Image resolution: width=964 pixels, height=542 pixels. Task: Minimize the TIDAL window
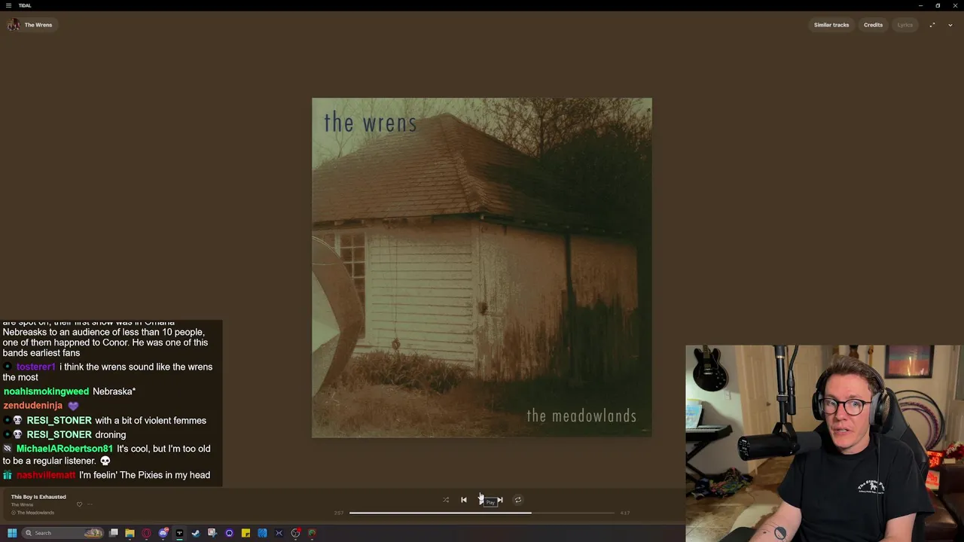point(920,5)
